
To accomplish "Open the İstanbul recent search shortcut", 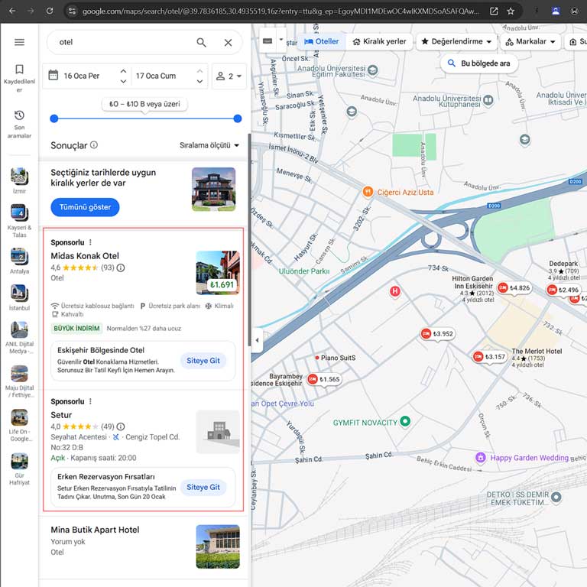I will pyautogui.click(x=19, y=297).
